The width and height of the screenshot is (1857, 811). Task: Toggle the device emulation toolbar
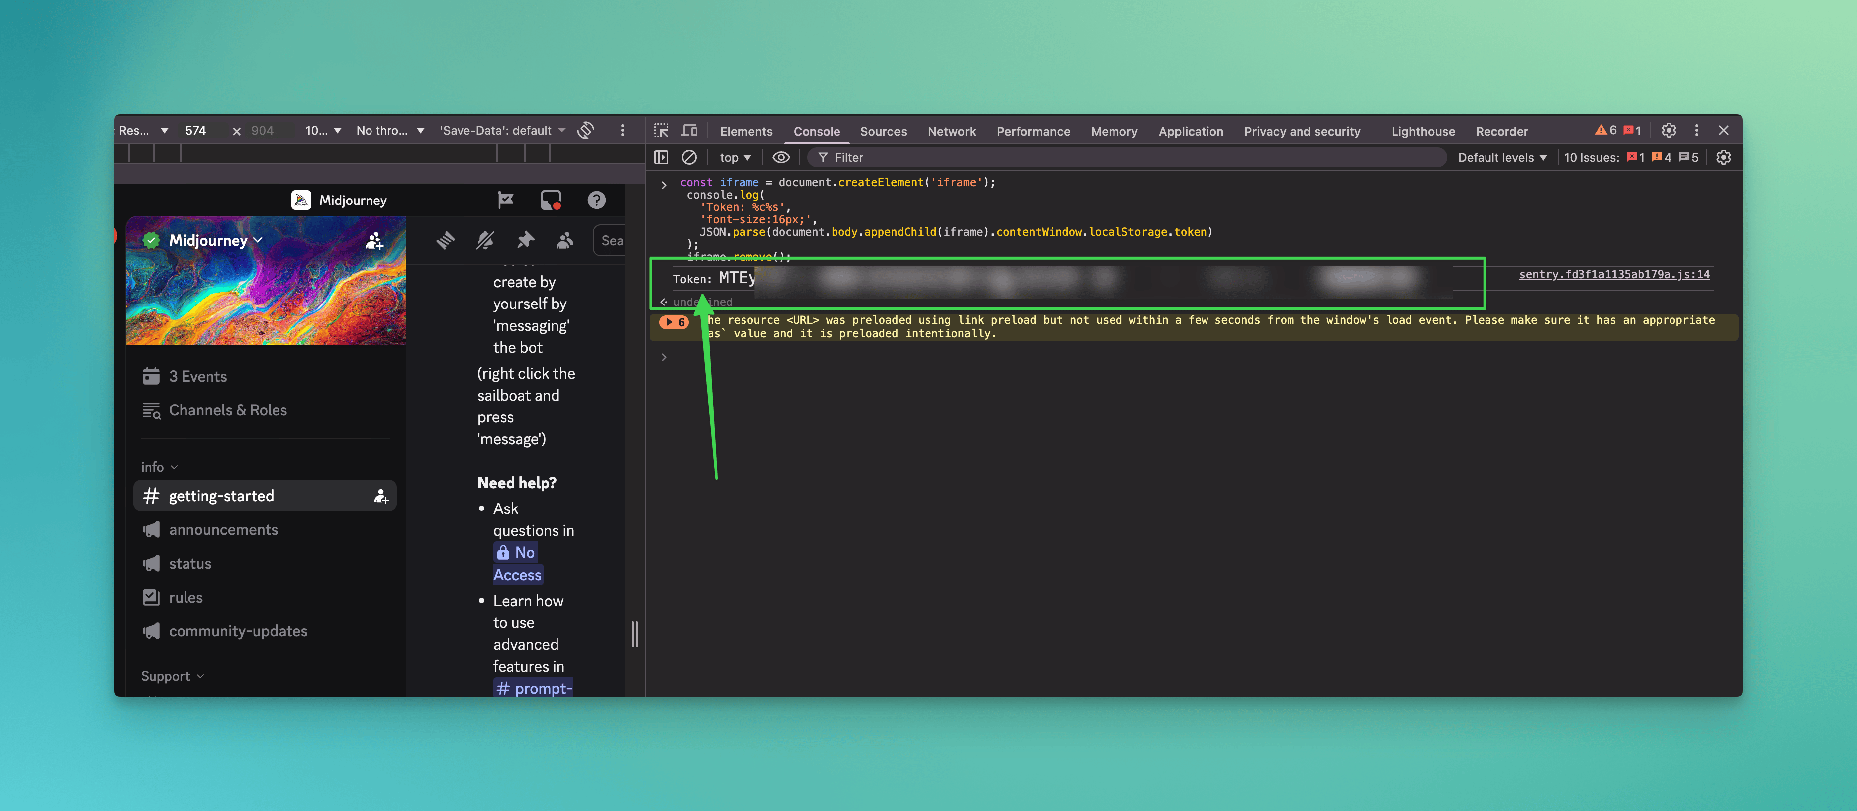[x=689, y=130]
